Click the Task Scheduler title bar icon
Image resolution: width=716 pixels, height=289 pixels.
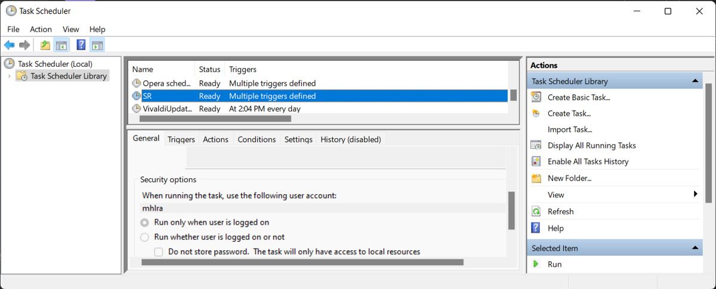click(x=11, y=11)
